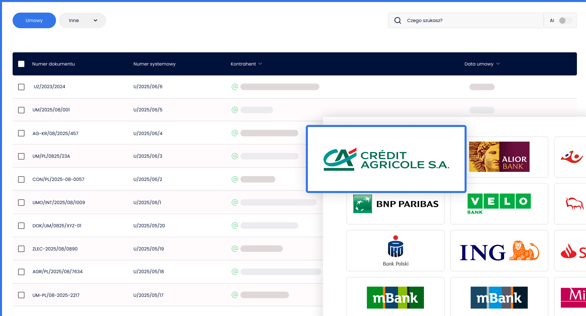Click the @ icon in row ZLEC-2025/08/0890

coord(235,249)
